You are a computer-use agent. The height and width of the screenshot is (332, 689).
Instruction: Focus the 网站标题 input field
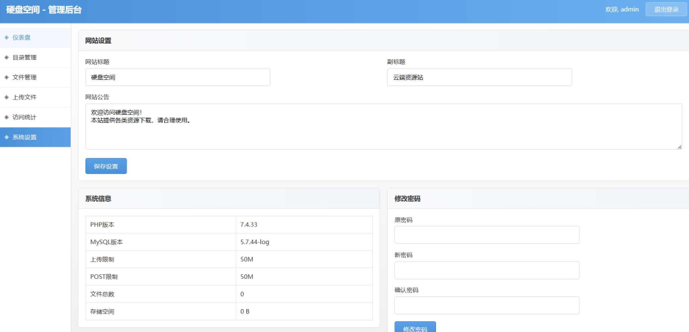point(178,77)
